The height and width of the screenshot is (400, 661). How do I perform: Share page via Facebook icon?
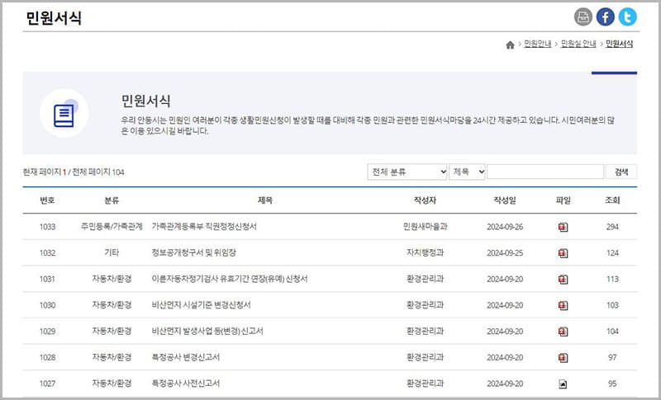point(606,16)
